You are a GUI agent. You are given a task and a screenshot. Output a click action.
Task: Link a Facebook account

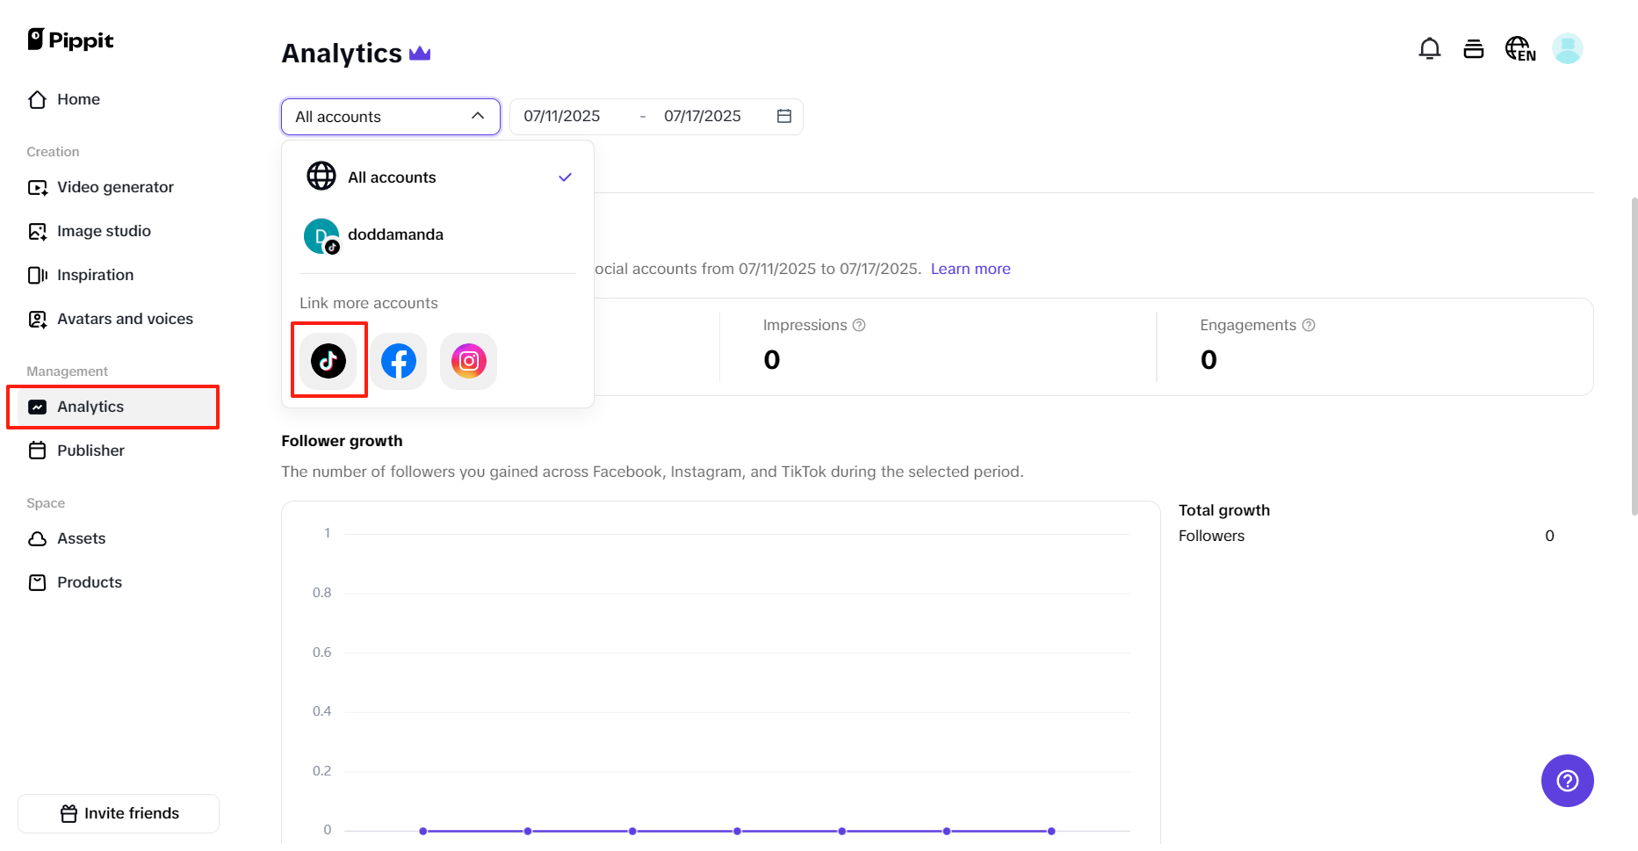pos(399,360)
